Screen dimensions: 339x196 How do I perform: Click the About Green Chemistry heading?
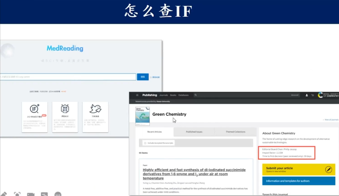click(x=279, y=133)
